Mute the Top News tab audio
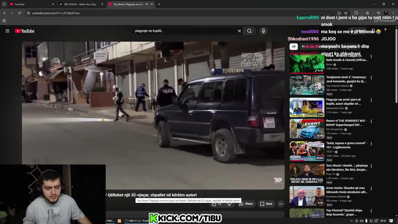 point(146,4)
